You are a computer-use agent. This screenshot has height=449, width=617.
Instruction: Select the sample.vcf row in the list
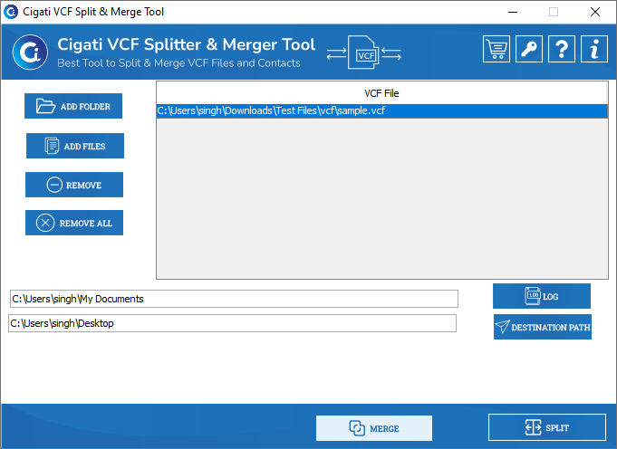click(x=382, y=110)
